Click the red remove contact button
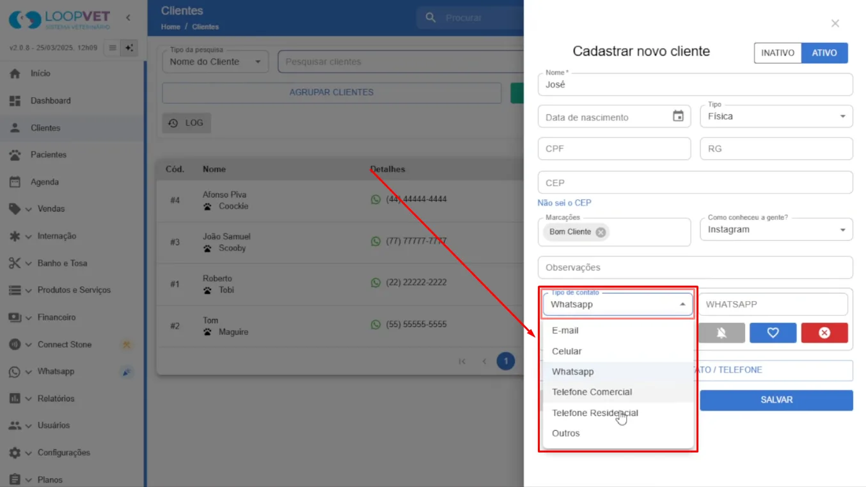 click(x=824, y=333)
